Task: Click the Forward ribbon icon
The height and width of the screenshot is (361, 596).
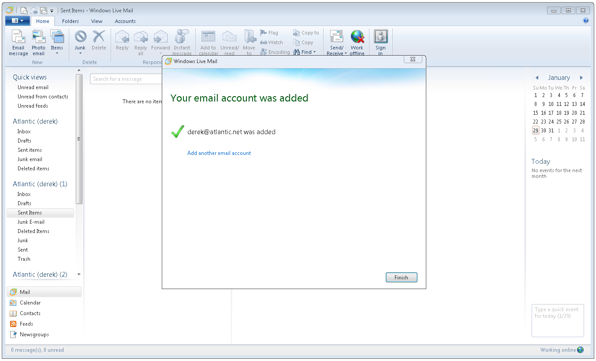Action: (160, 43)
